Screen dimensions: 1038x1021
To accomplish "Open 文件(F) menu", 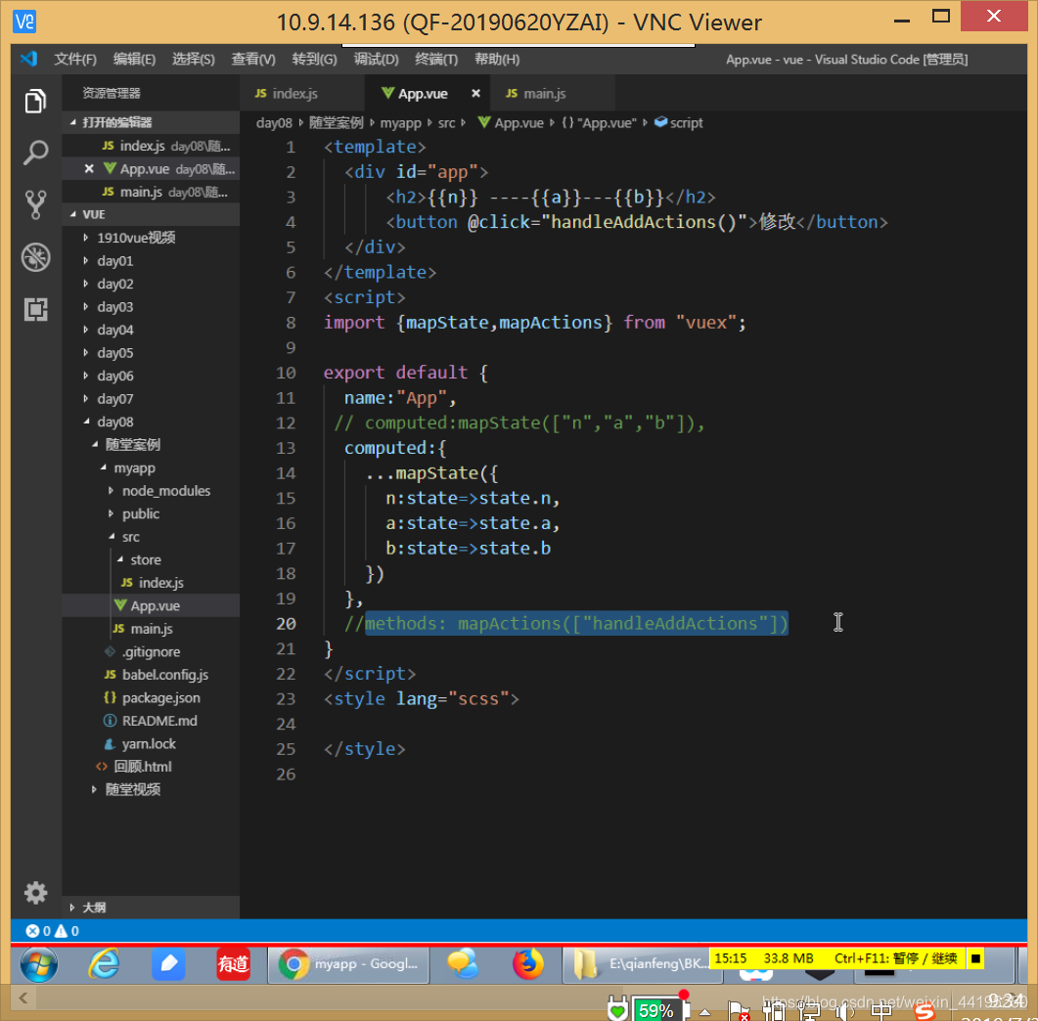I will click(74, 60).
